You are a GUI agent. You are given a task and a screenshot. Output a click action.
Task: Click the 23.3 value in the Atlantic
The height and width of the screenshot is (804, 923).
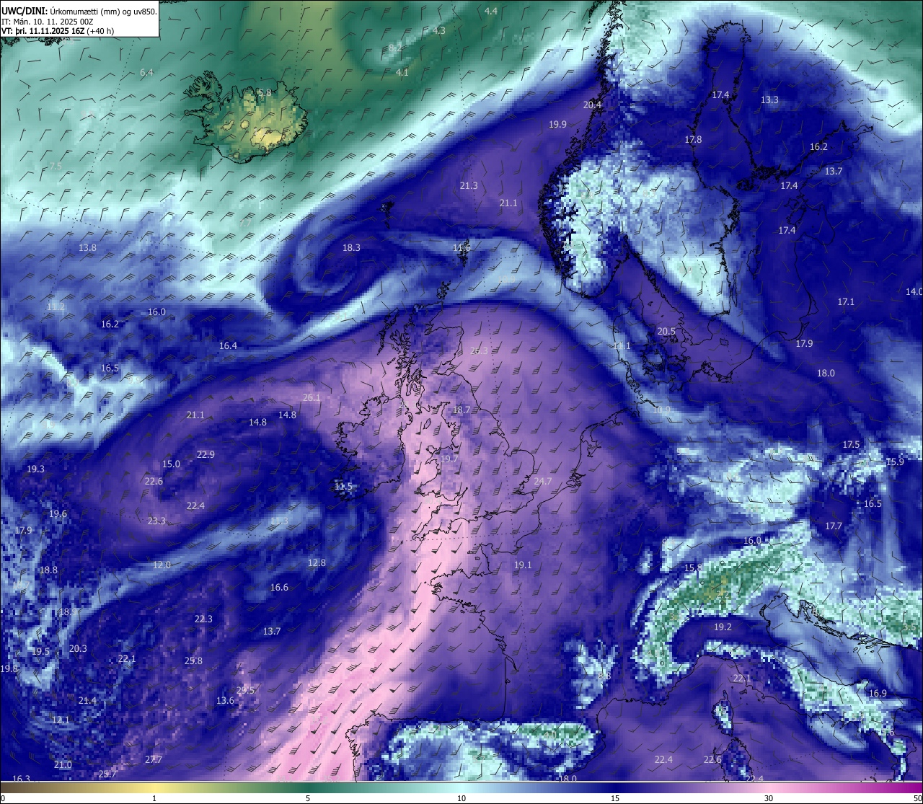(156, 521)
